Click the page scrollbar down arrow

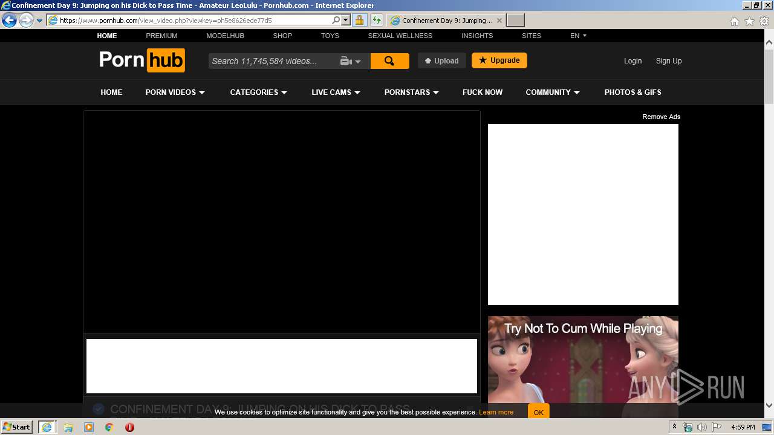pyautogui.click(x=769, y=405)
